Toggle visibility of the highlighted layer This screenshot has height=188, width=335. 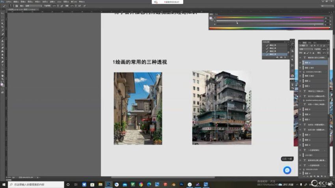pos(300,63)
